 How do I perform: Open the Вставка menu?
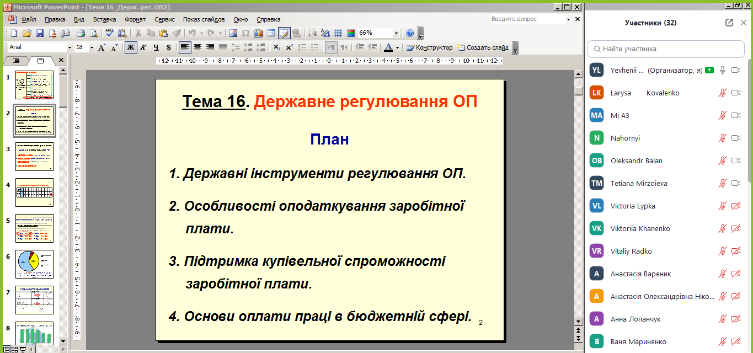point(104,19)
